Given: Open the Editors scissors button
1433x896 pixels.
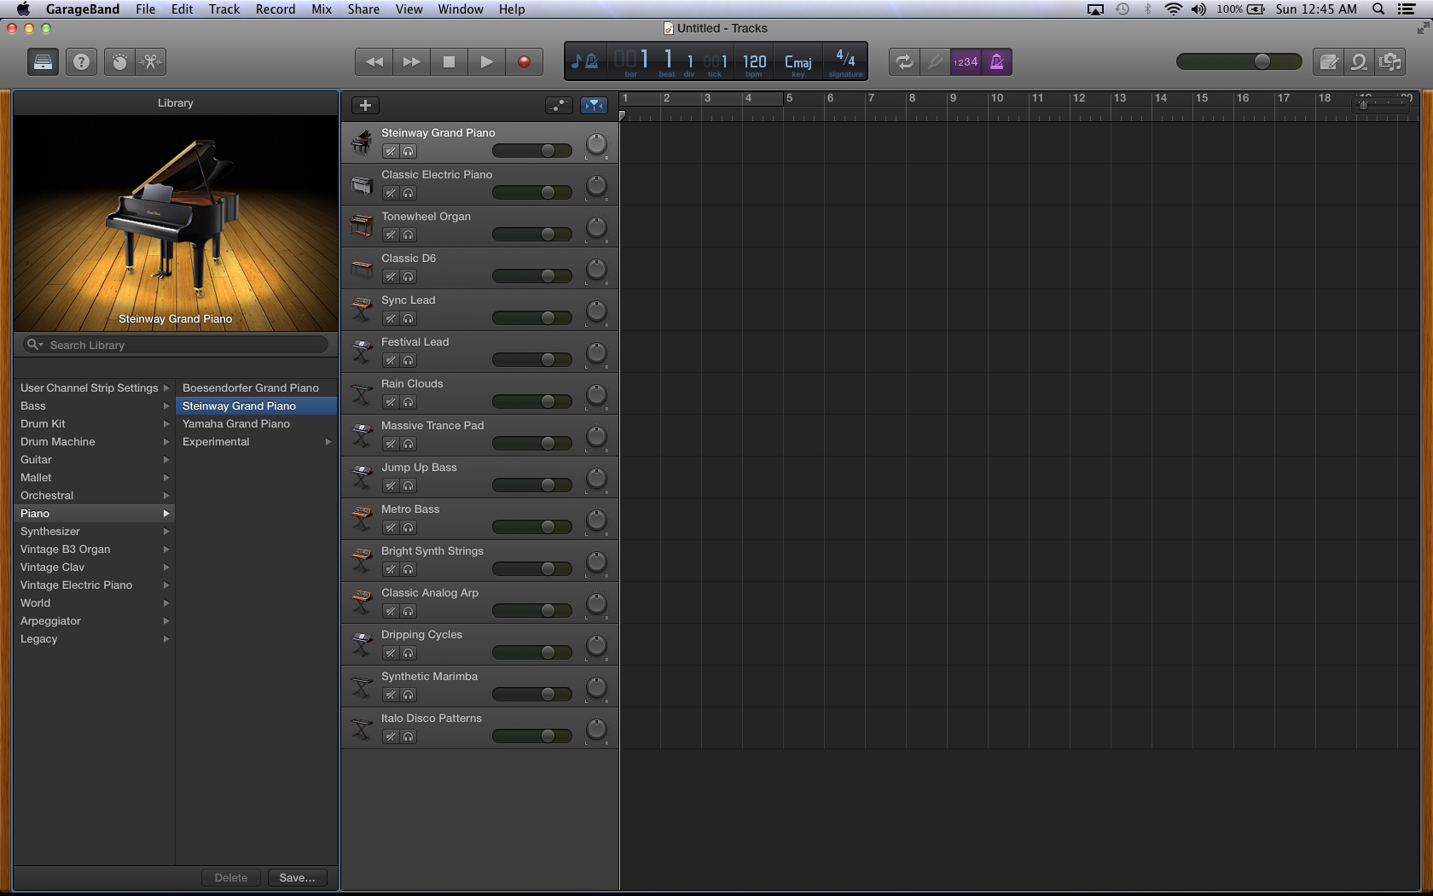Looking at the screenshot, I should 151,61.
